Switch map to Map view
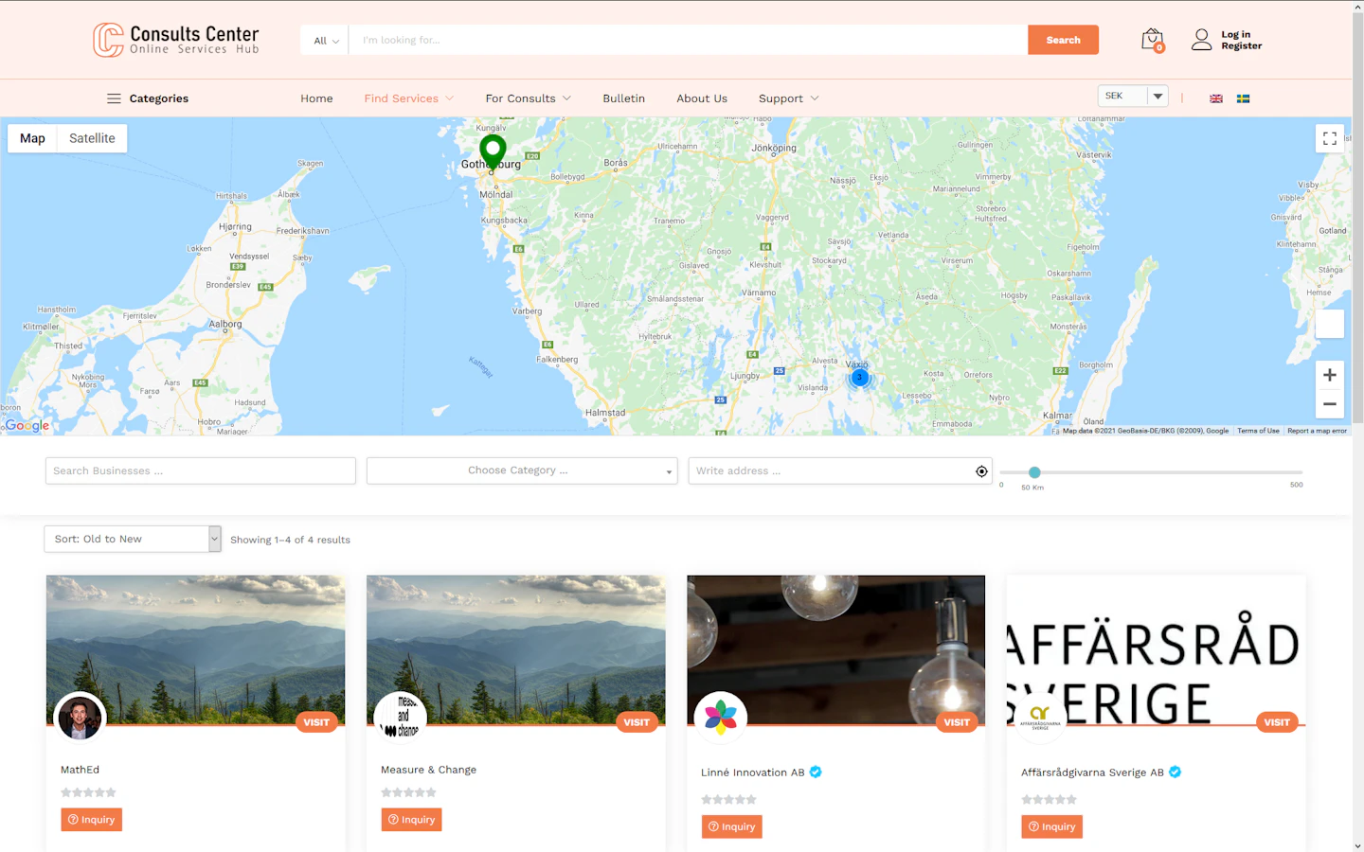1364x852 pixels. [32, 138]
